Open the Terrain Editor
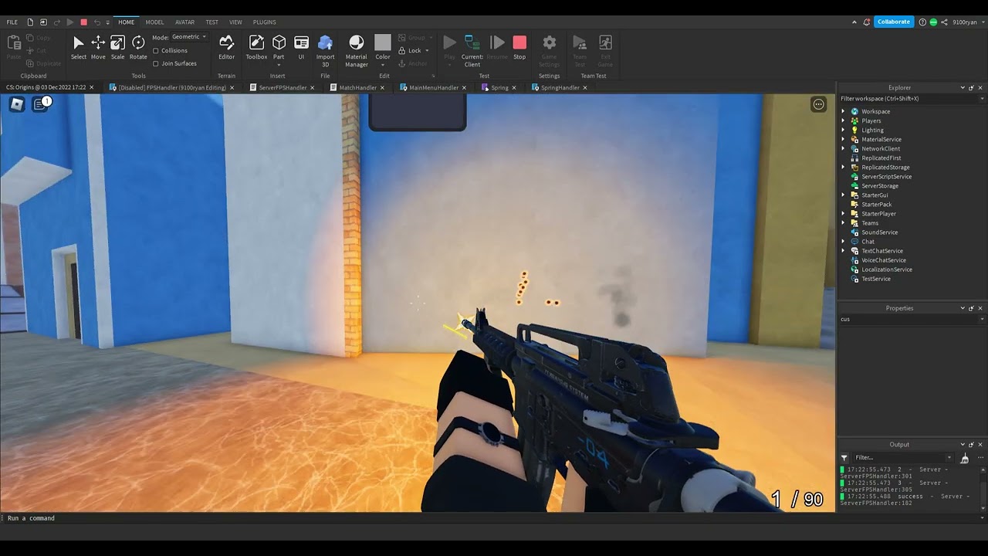The image size is (988, 556). [226, 47]
